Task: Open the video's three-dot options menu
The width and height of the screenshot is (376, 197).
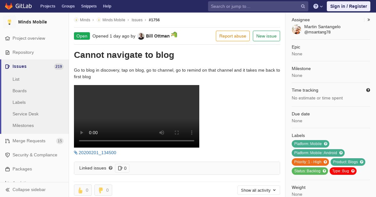Action: click(x=192, y=133)
